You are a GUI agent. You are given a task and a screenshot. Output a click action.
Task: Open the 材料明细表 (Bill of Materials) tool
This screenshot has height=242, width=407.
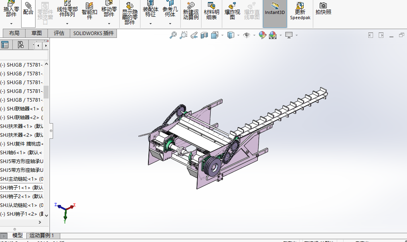[211, 12]
